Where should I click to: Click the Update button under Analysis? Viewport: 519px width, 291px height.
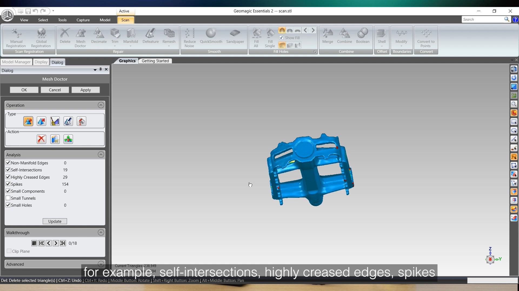coord(54,221)
